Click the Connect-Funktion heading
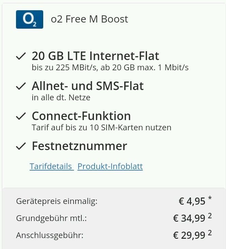This screenshot has height=249, width=226. click(x=81, y=116)
